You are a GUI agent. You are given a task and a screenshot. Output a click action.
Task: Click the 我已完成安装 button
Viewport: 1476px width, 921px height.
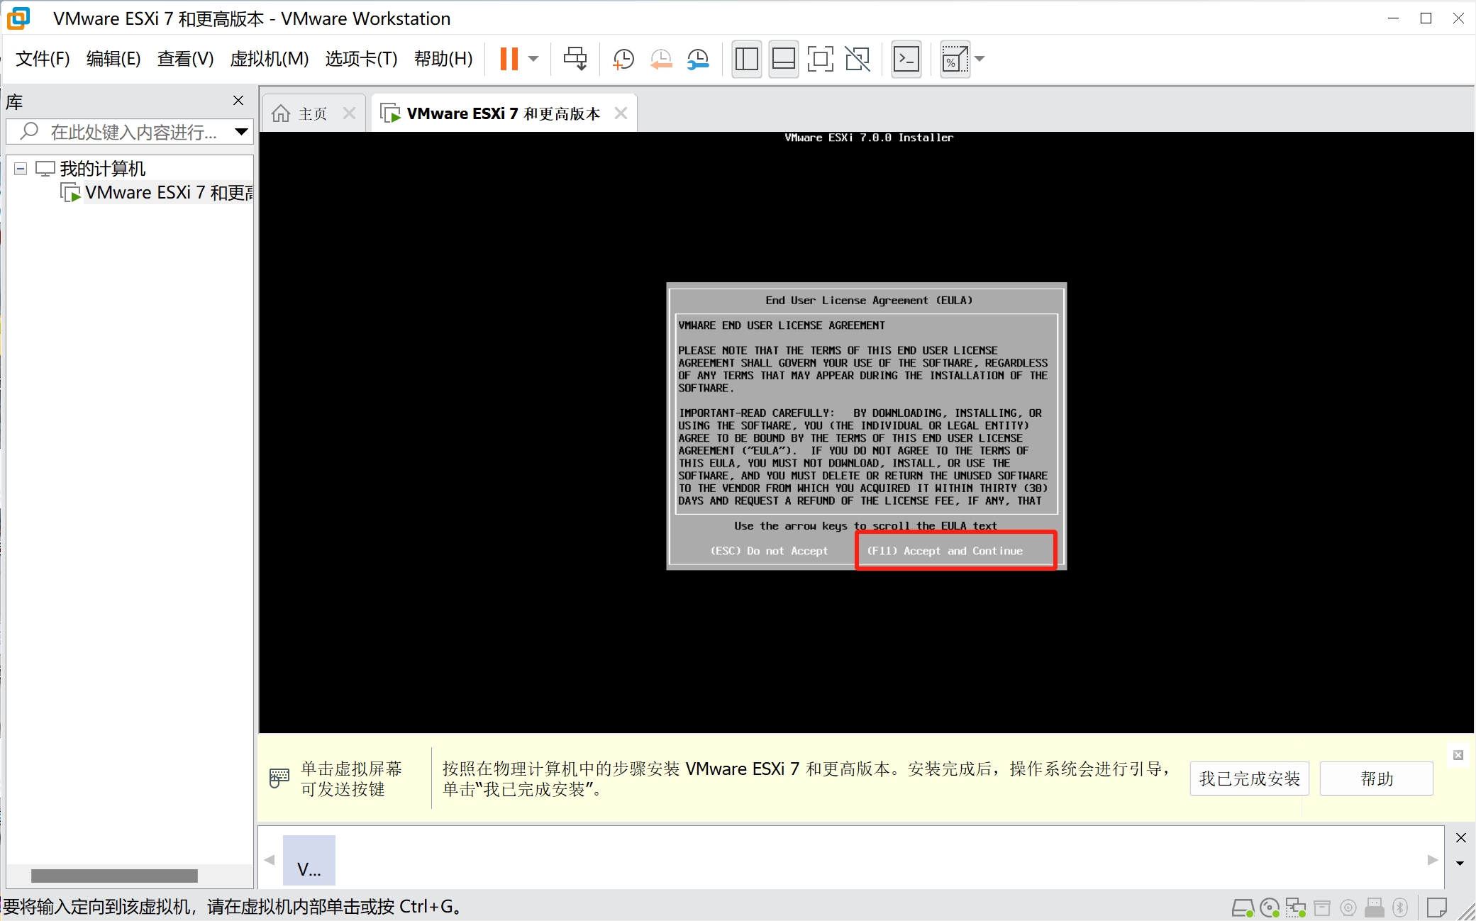click(1249, 778)
